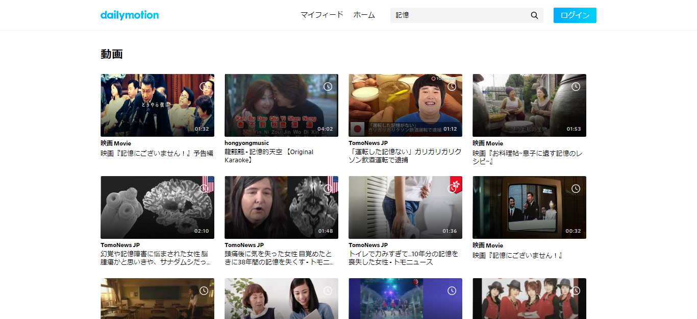Open thumbnail of 映画『記憶にございません!』予告編

[157, 105]
